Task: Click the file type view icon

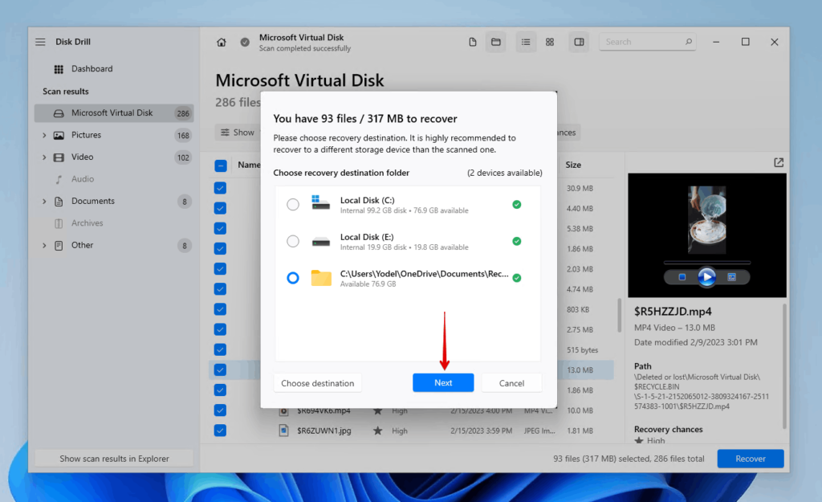Action: pyautogui.click(x=473, y=41)
